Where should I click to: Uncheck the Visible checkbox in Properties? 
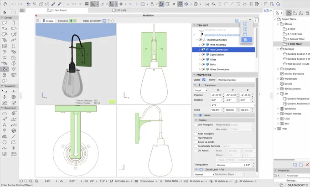click(204, 80)
